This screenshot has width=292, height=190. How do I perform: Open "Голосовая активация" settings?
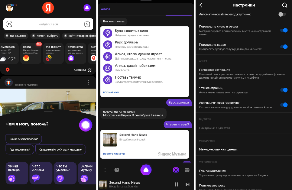[244, 74]
